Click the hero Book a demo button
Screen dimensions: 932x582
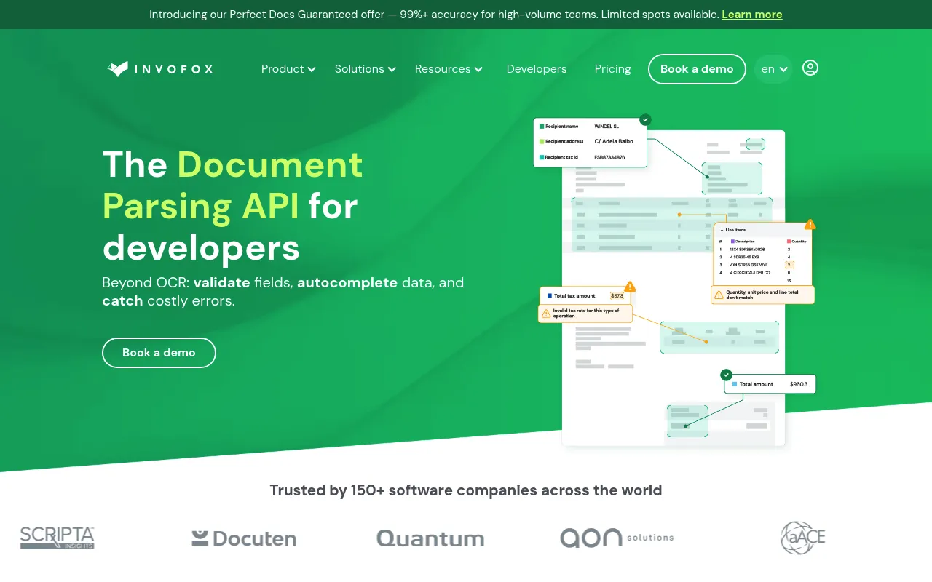pos(159,353)
